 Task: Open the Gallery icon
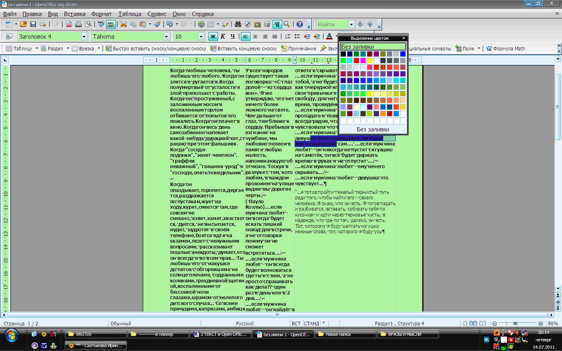coord(257,24)
